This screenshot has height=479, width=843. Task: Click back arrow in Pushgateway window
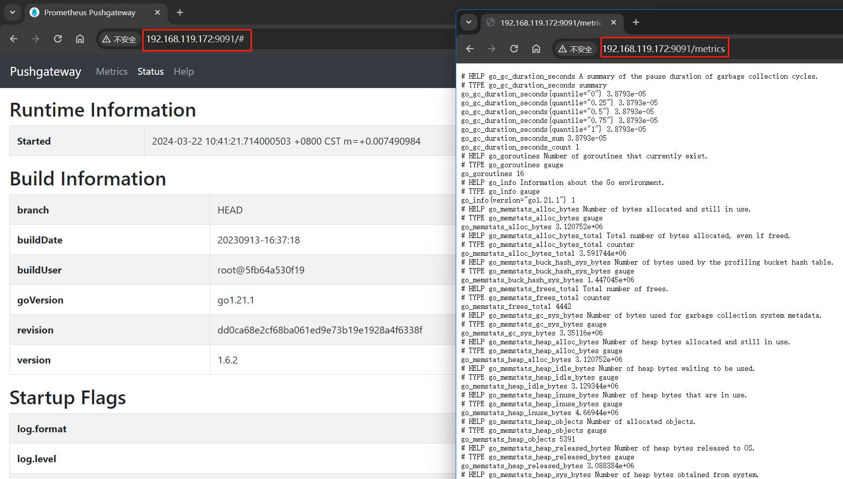click(14, 39)
